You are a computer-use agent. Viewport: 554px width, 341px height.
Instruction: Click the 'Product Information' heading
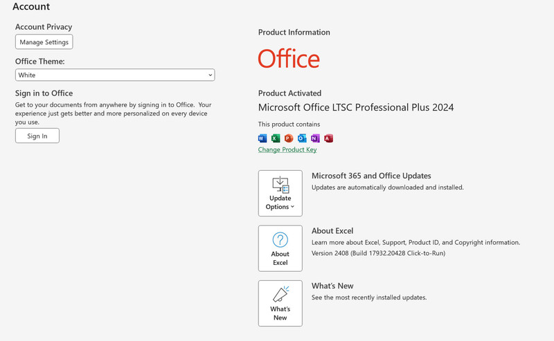pos(294,32)
